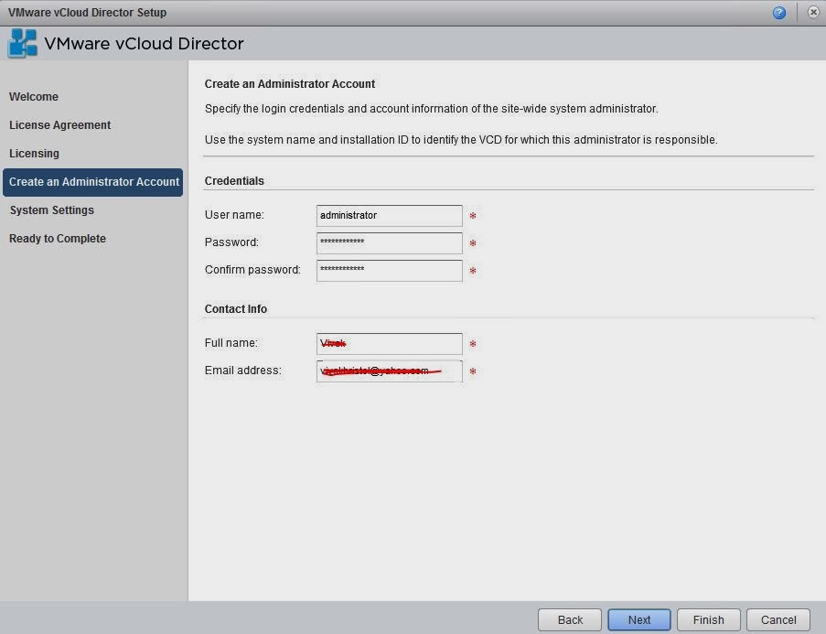Select the Licensing step in sidebar
826x634 pixels.
click(x=34, y=154)
